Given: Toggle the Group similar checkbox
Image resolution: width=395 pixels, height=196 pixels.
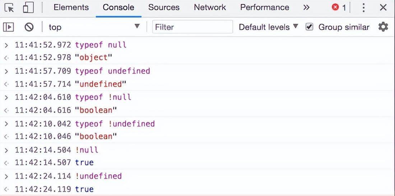Looking at the screenshot, I should point(309,27).
